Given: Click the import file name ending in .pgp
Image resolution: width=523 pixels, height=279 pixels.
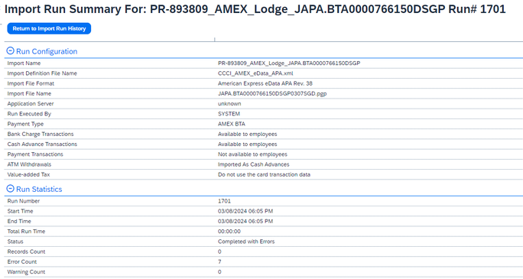Looking at the screenshot, I should click(x=272, y=94).
